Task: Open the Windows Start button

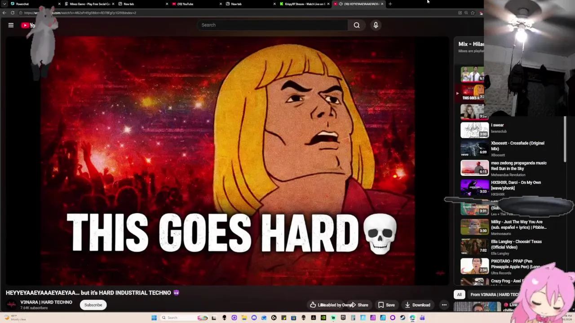Action: pos(154,318)
